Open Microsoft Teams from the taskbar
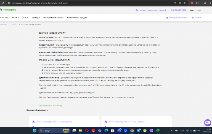 (119, 131)
